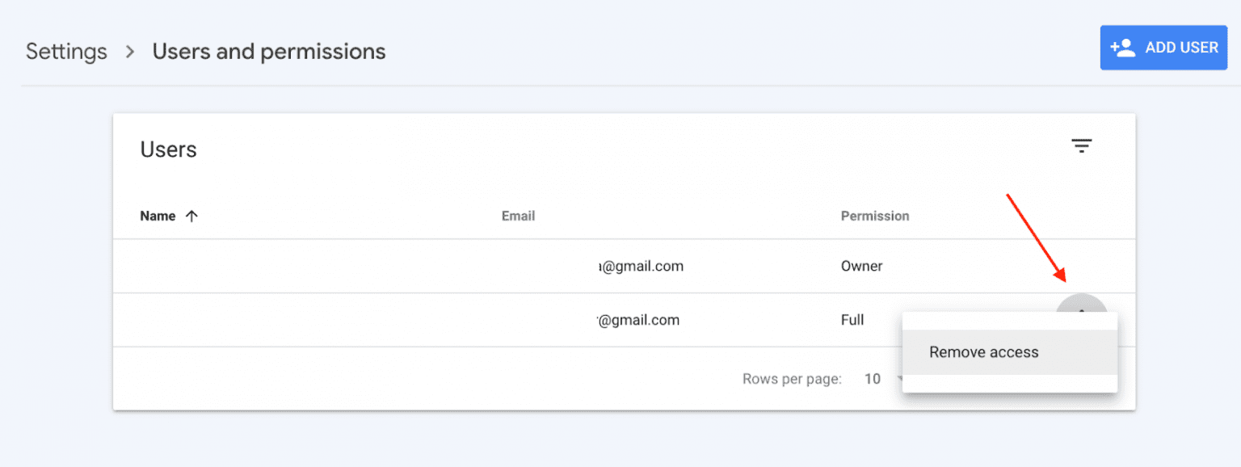
Task: Open the Full permission selector for the second user
Action: (852, 319)
